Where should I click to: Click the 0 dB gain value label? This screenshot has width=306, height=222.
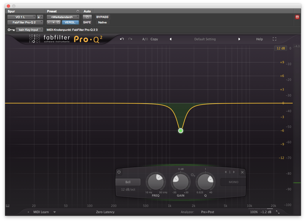(181, 169)
